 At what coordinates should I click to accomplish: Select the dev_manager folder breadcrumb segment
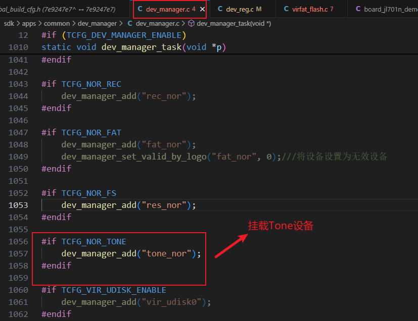pos(97,23)
